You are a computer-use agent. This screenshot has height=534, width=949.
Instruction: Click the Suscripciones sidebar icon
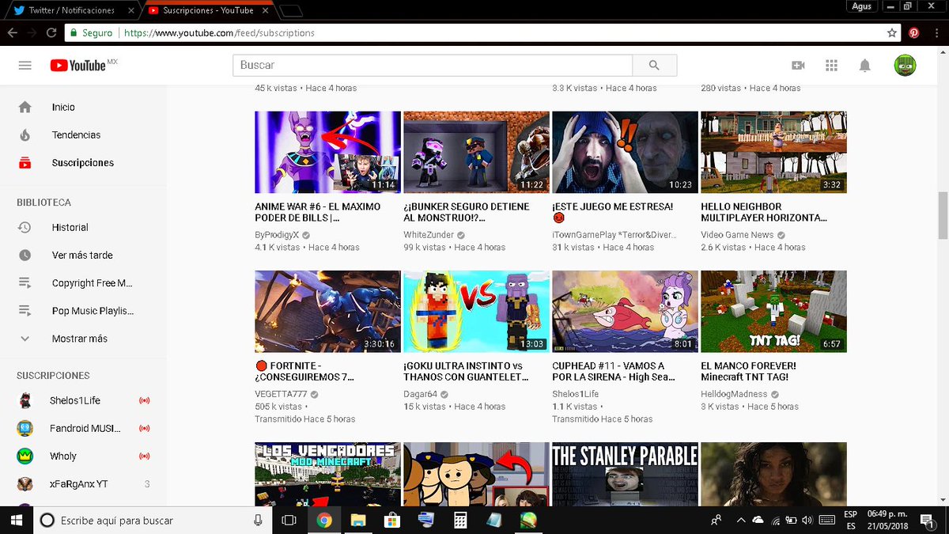pos(25,163)
